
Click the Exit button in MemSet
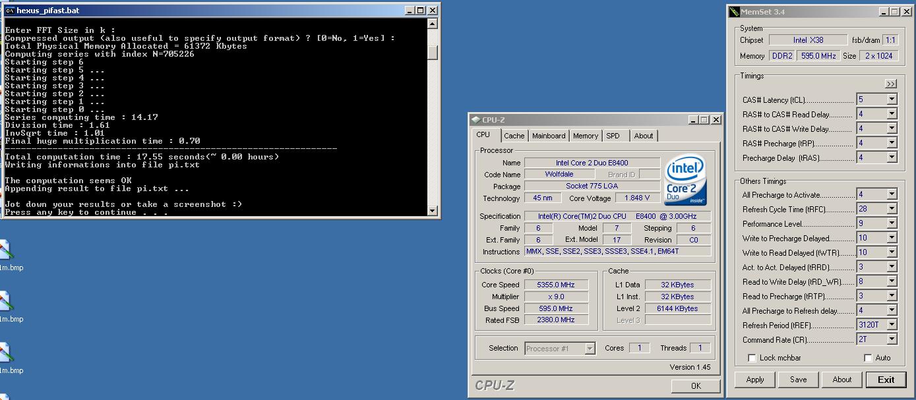886,380
